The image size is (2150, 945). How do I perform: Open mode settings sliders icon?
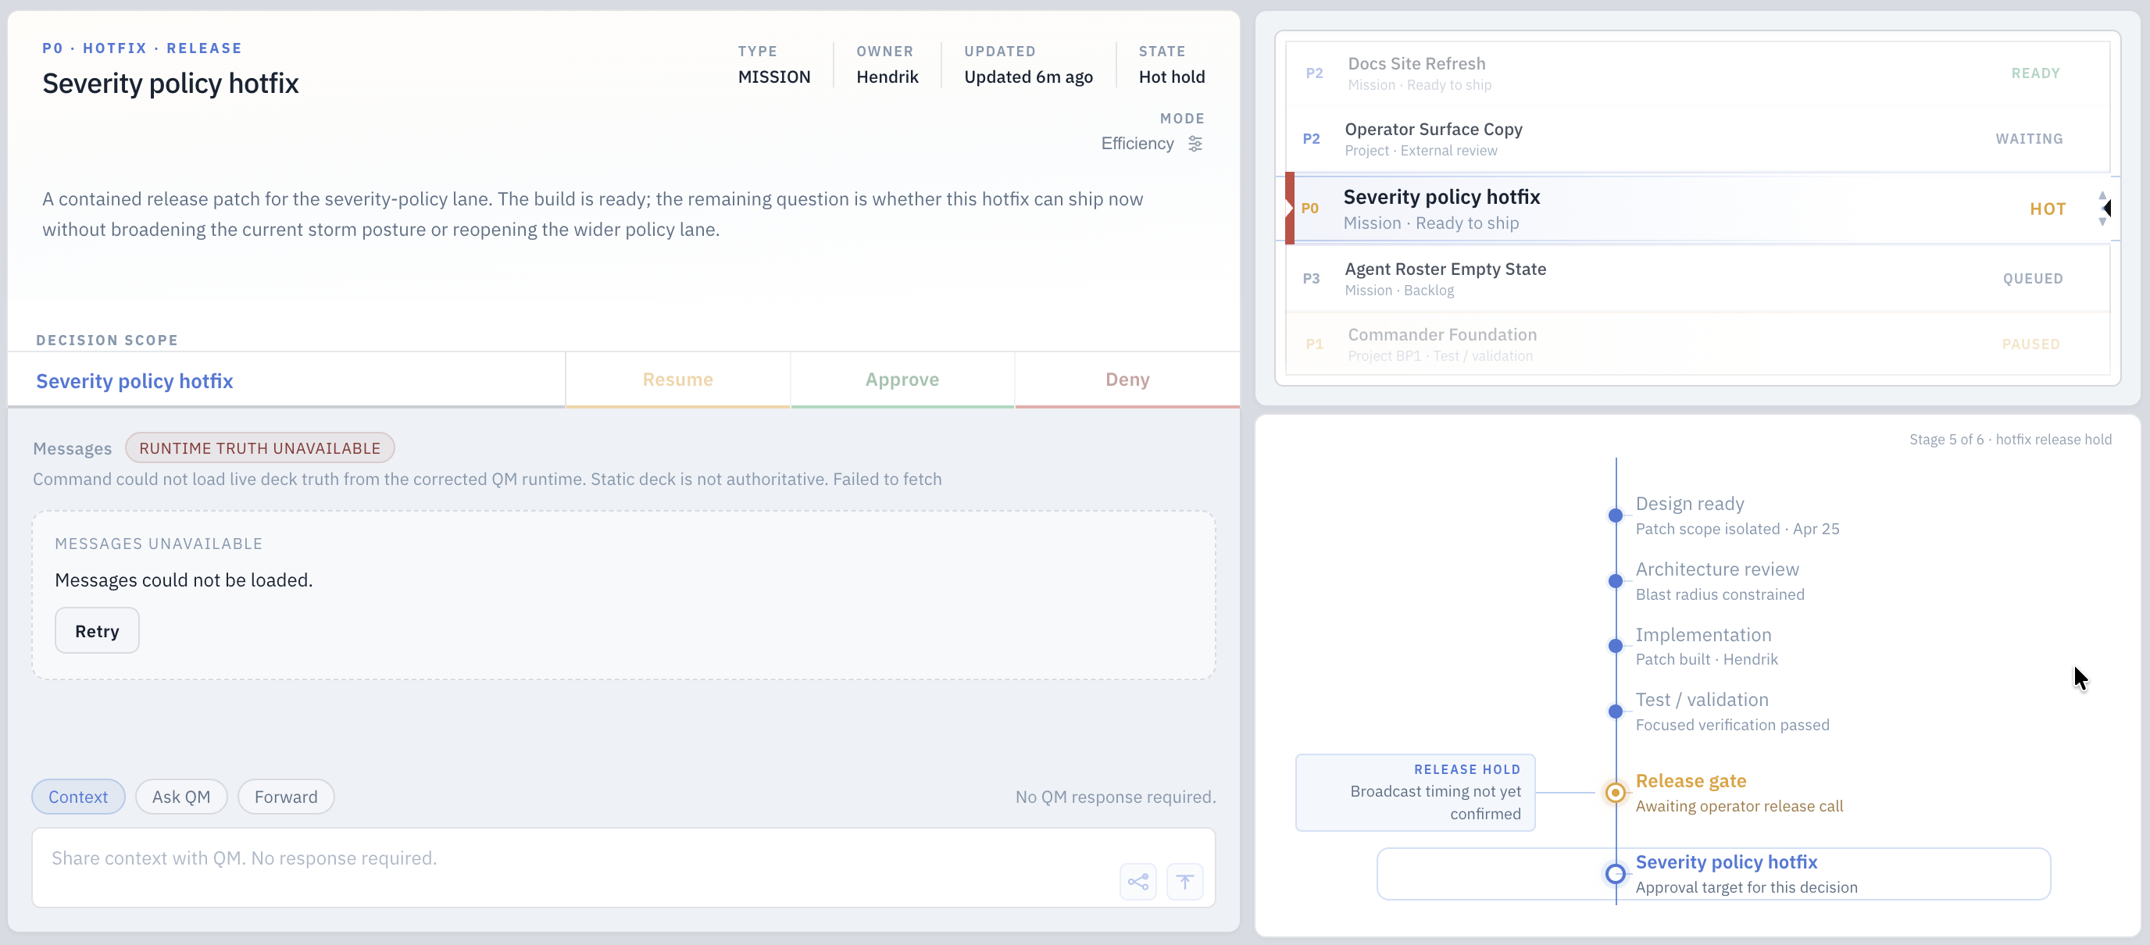[x=1195, y=144]
